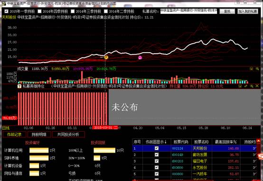Click the 查找 search button
263x181 pixels.
227,11
